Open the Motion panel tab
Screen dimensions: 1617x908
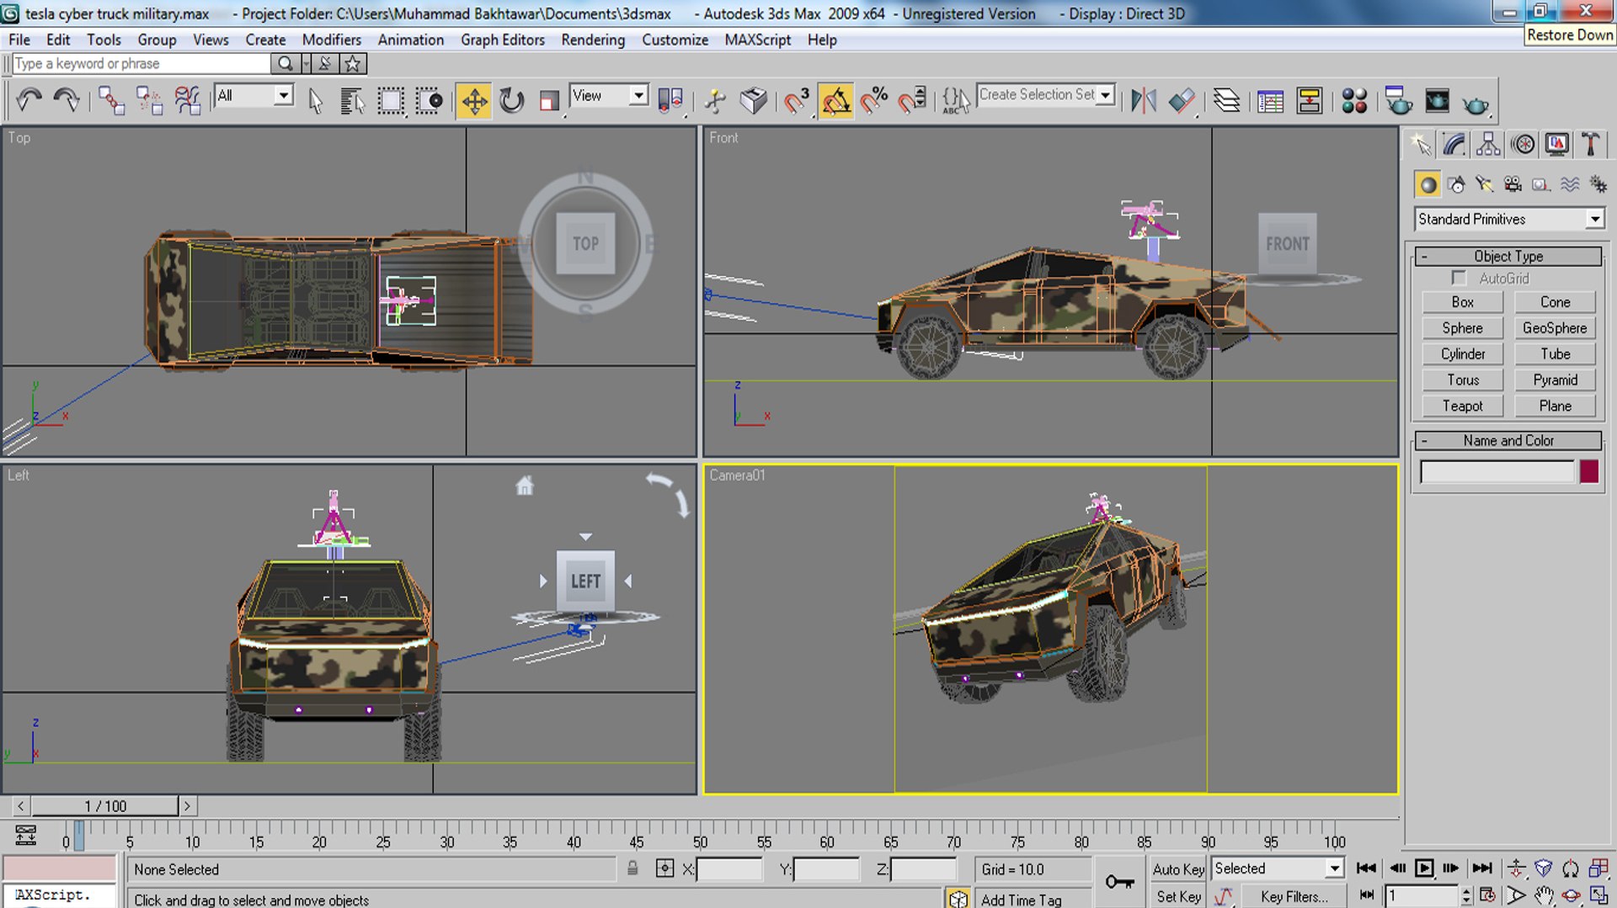tap(1523, 144)
